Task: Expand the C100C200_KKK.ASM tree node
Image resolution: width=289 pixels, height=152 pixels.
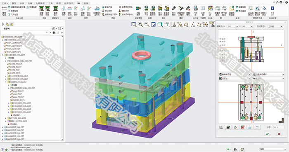Action: pyautogui.click(x=2, y=55)
